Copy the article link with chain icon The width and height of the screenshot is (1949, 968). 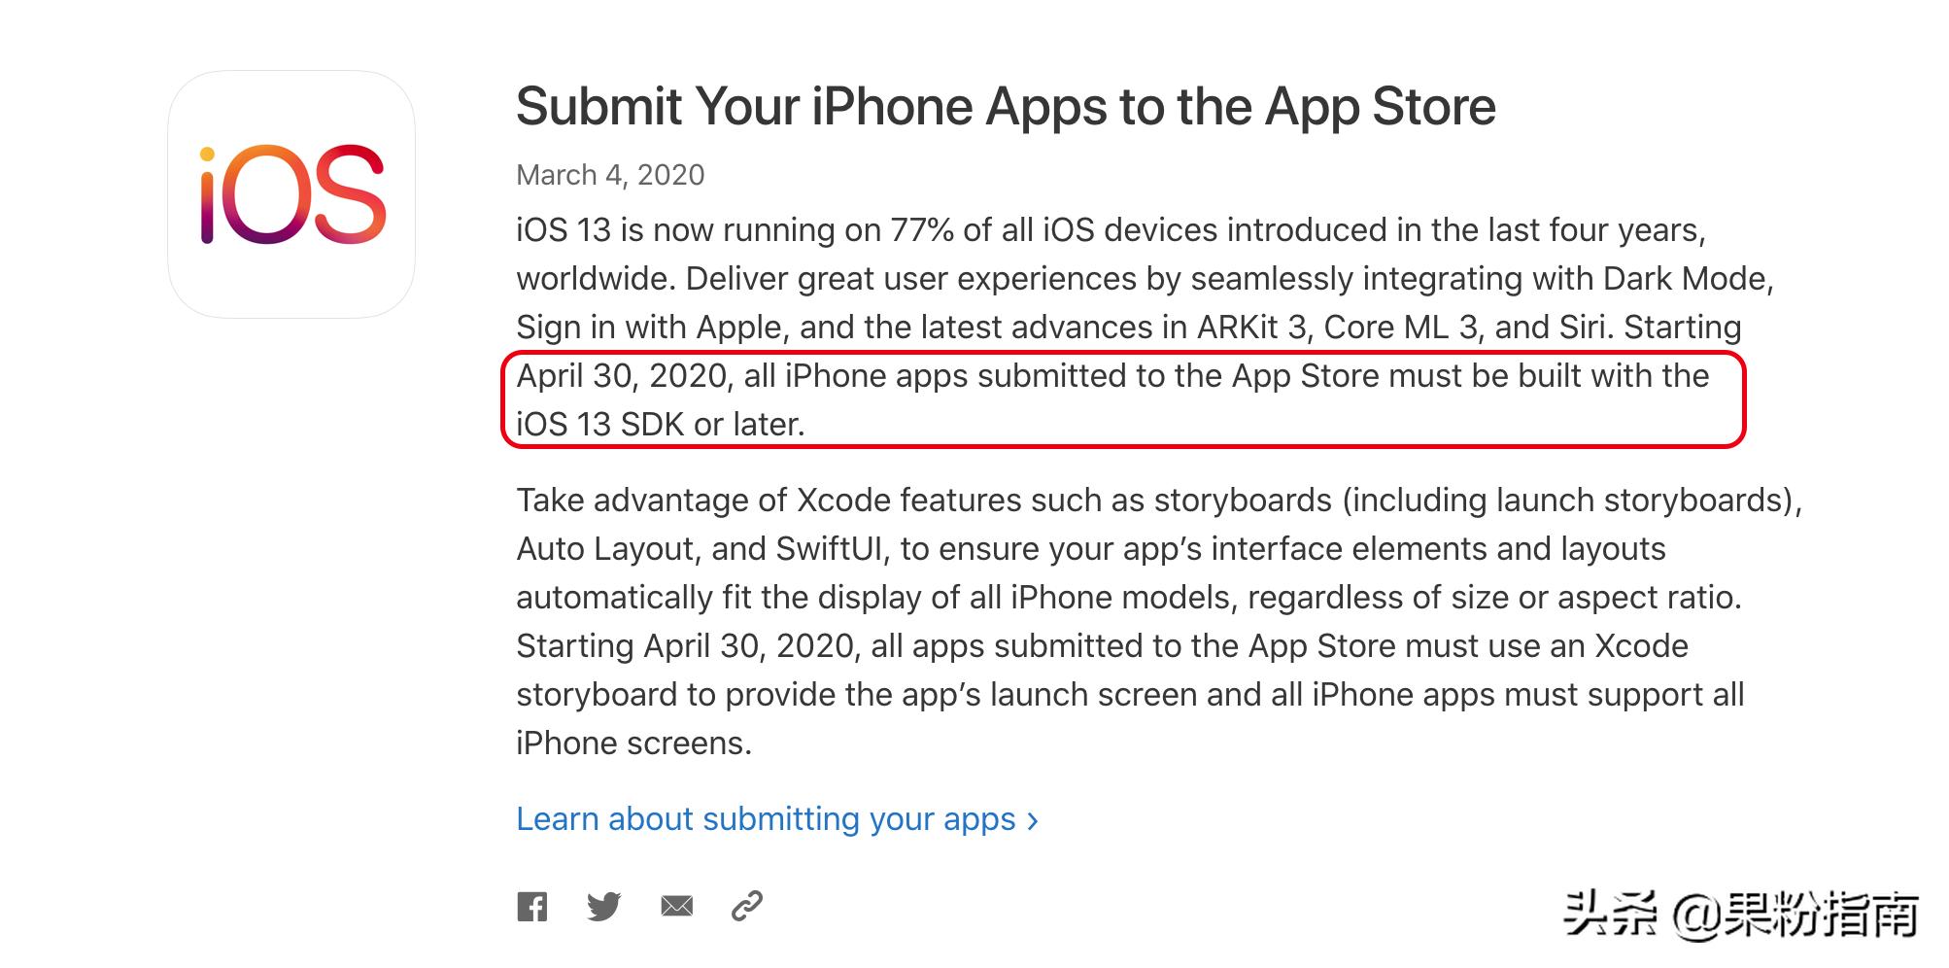point(747,906)
